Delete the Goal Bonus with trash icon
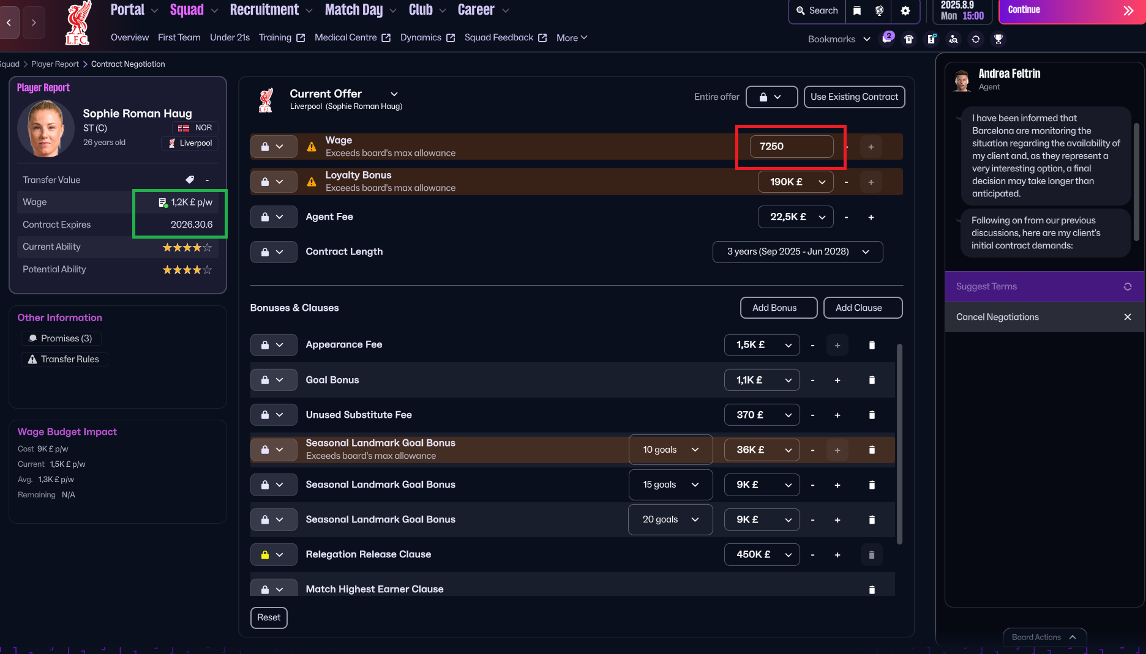This screenshot has height=654, width=1146. tap(872, 380)
